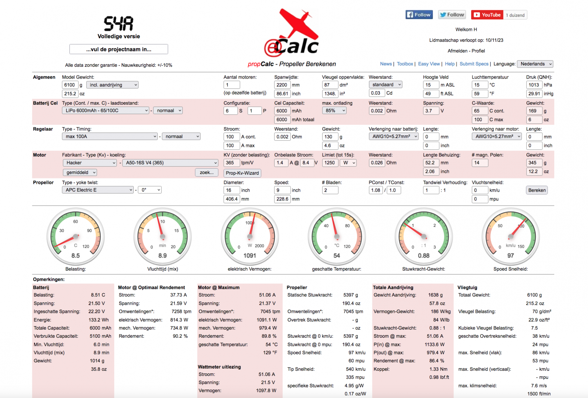Viewport: 588px width, 398px height.
Task: Open yoke twist 0° dropdown
Action: coord(150,190)
